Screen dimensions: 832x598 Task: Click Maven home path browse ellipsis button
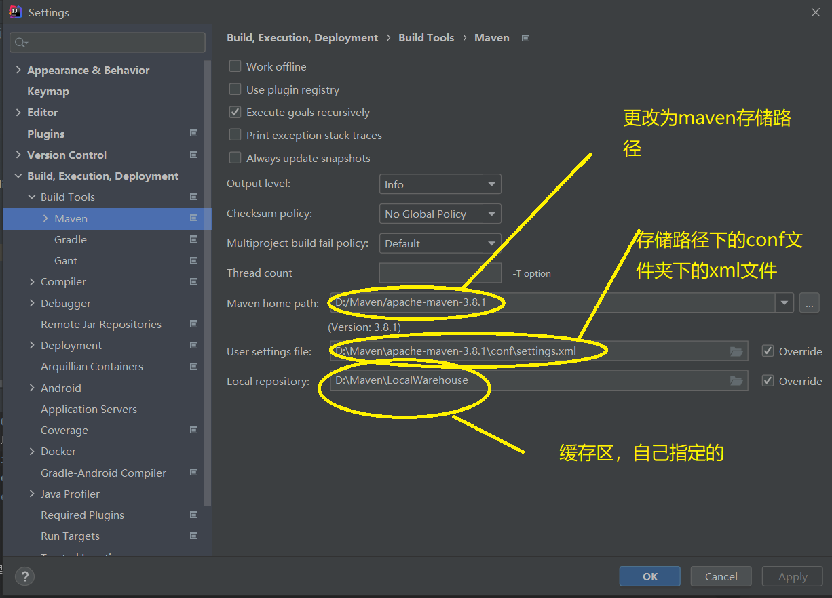(809, 303)
